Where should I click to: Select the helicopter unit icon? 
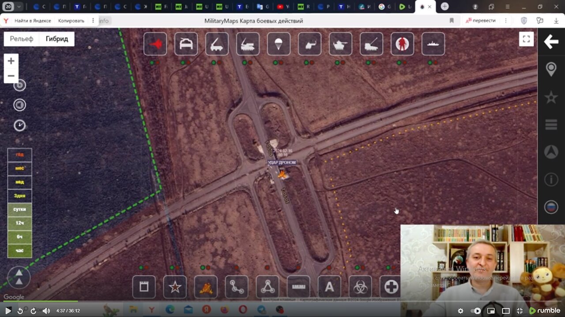click(309, 44)
